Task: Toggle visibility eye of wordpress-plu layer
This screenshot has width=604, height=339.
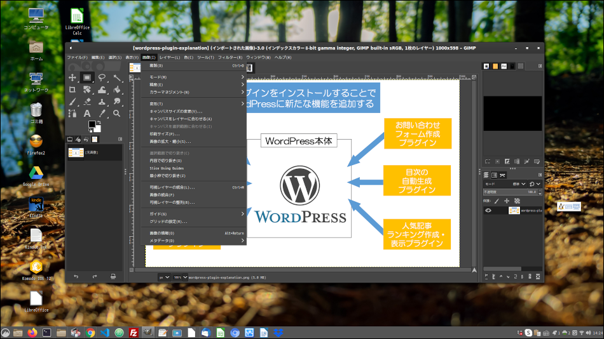Action: coord(488,211)
